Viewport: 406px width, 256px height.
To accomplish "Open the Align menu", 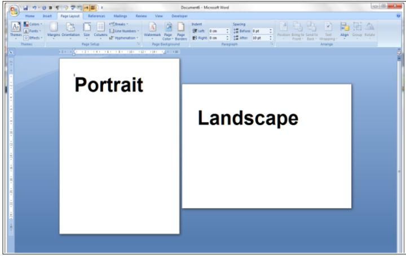I will [x=345, y=30].
